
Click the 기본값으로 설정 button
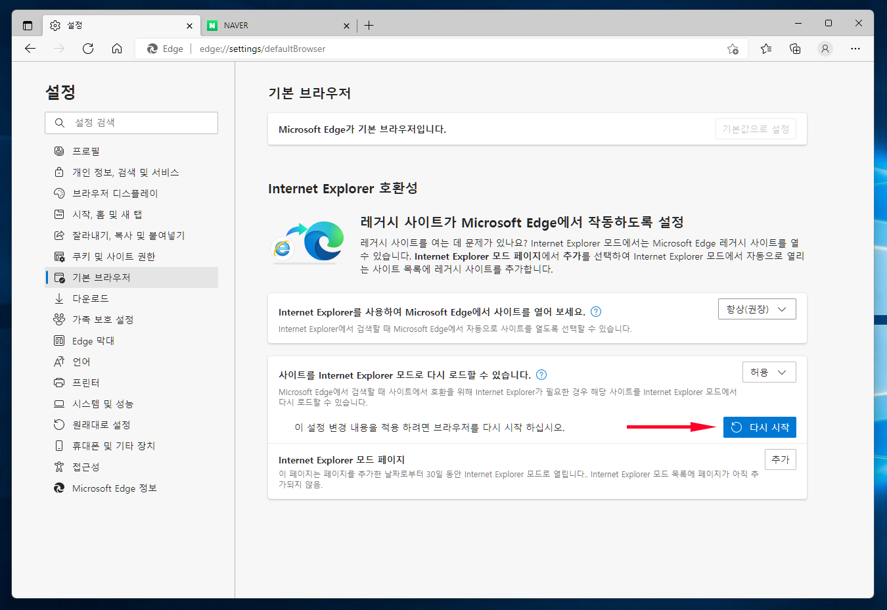pos(756,129)
